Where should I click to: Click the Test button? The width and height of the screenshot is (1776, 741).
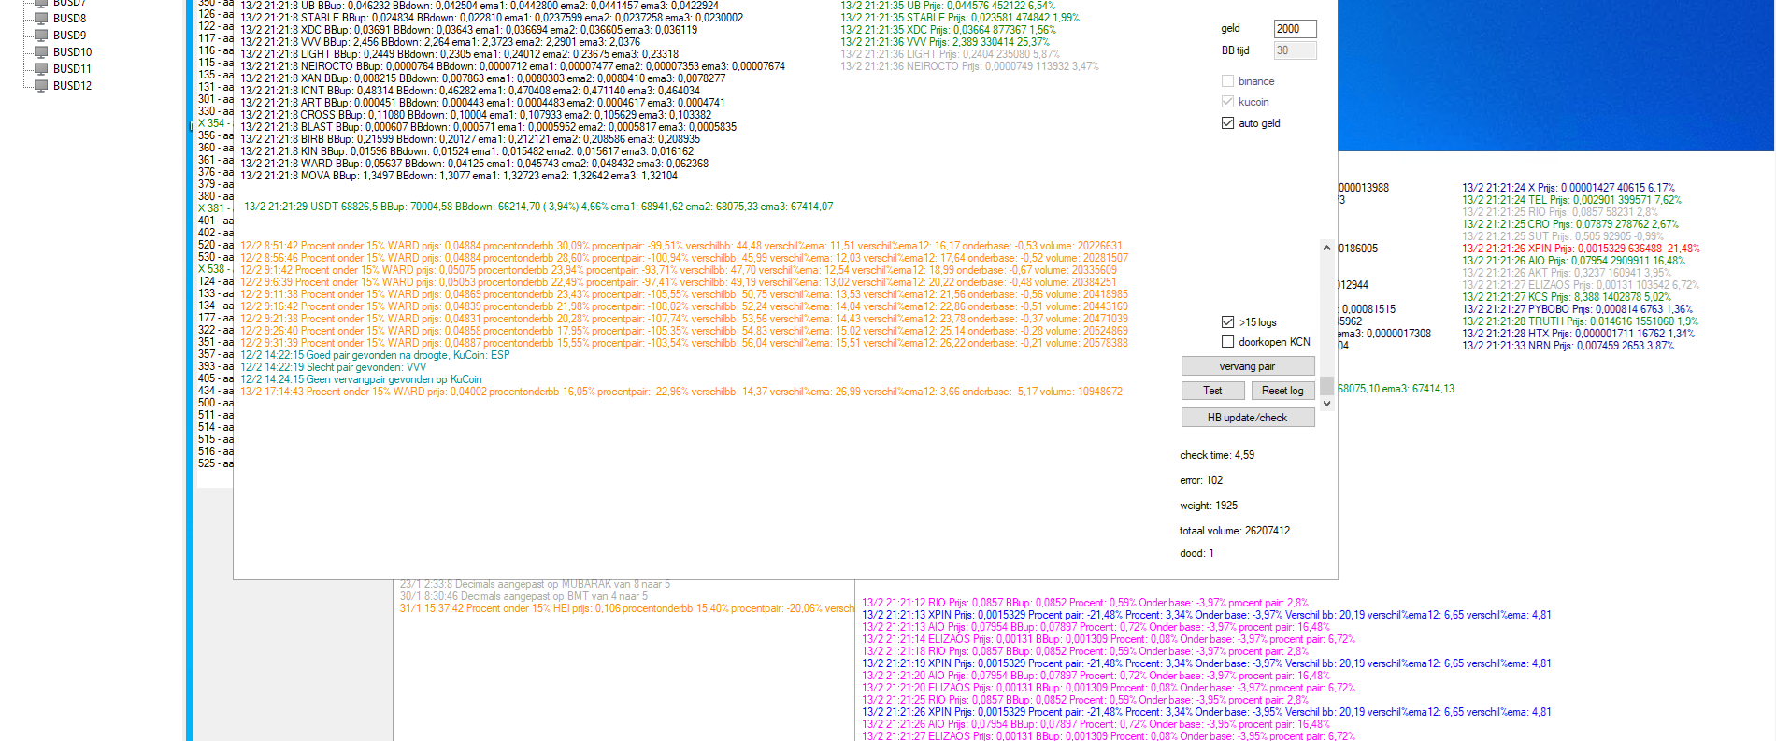[1212, 391]
